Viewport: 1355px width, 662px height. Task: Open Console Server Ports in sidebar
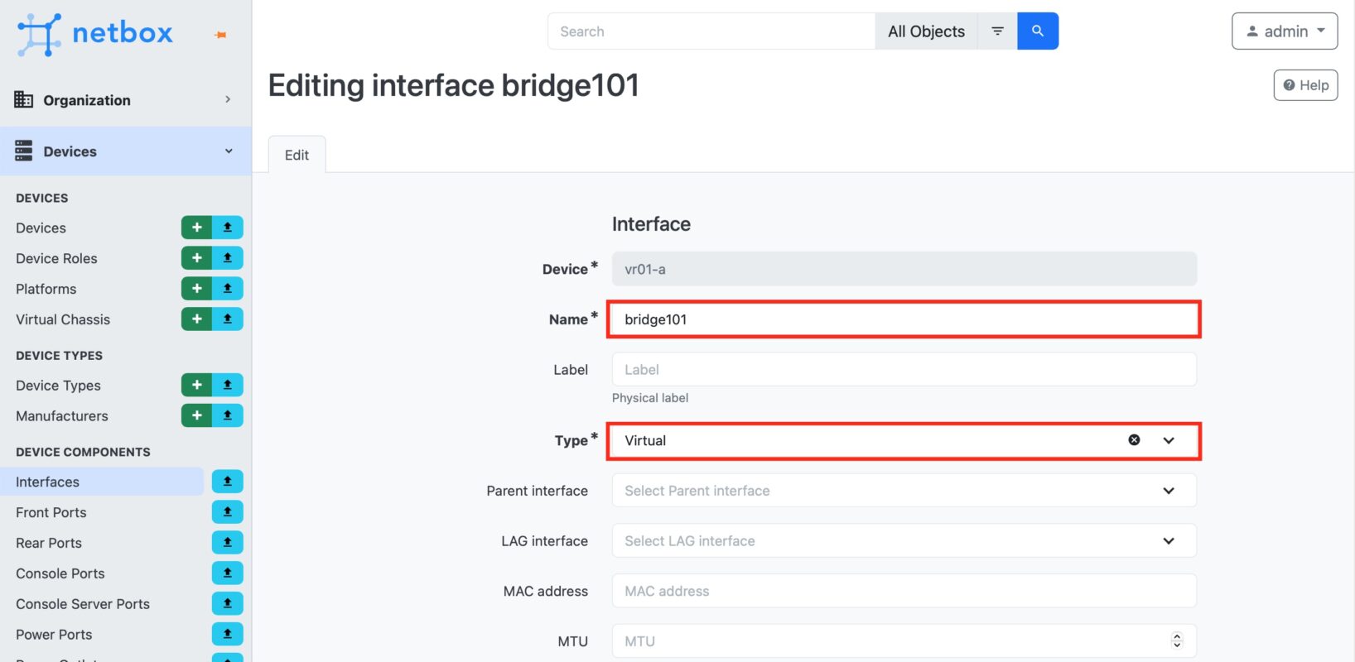(83, 604)
